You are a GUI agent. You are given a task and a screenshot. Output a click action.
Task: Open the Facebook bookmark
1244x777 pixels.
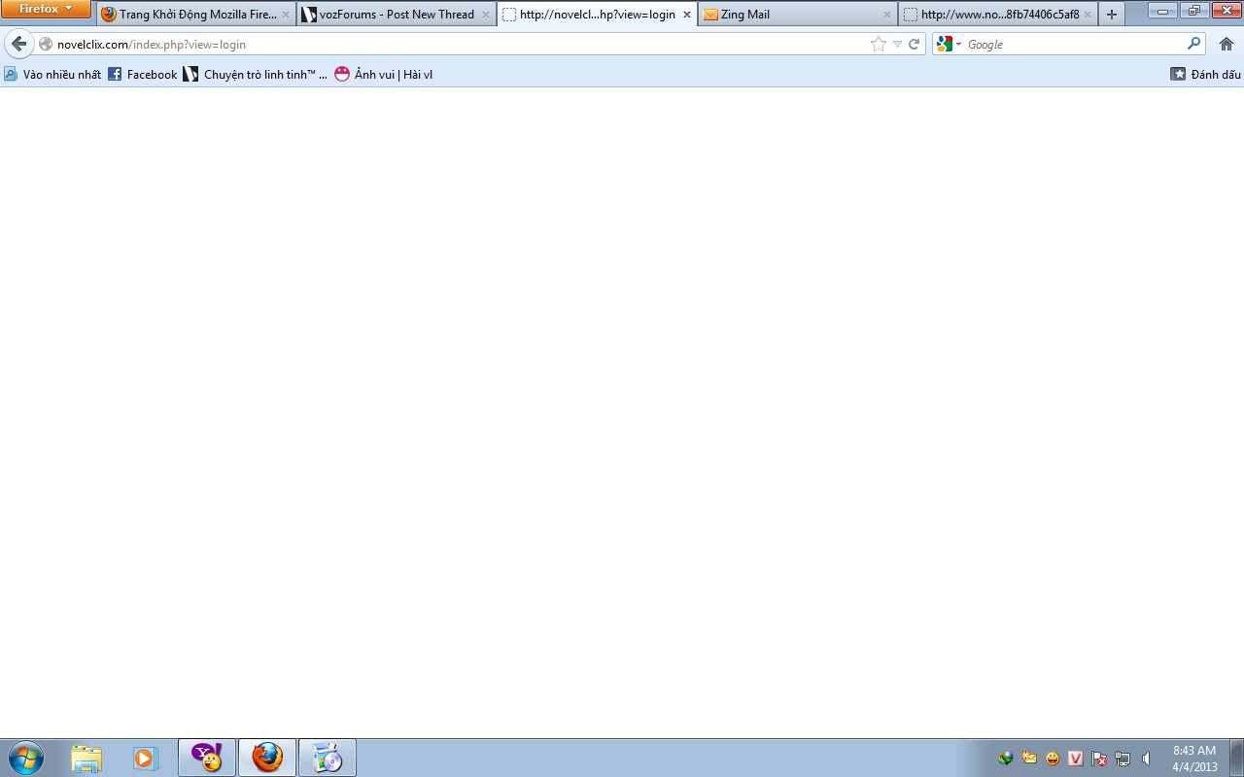[143, 74]
